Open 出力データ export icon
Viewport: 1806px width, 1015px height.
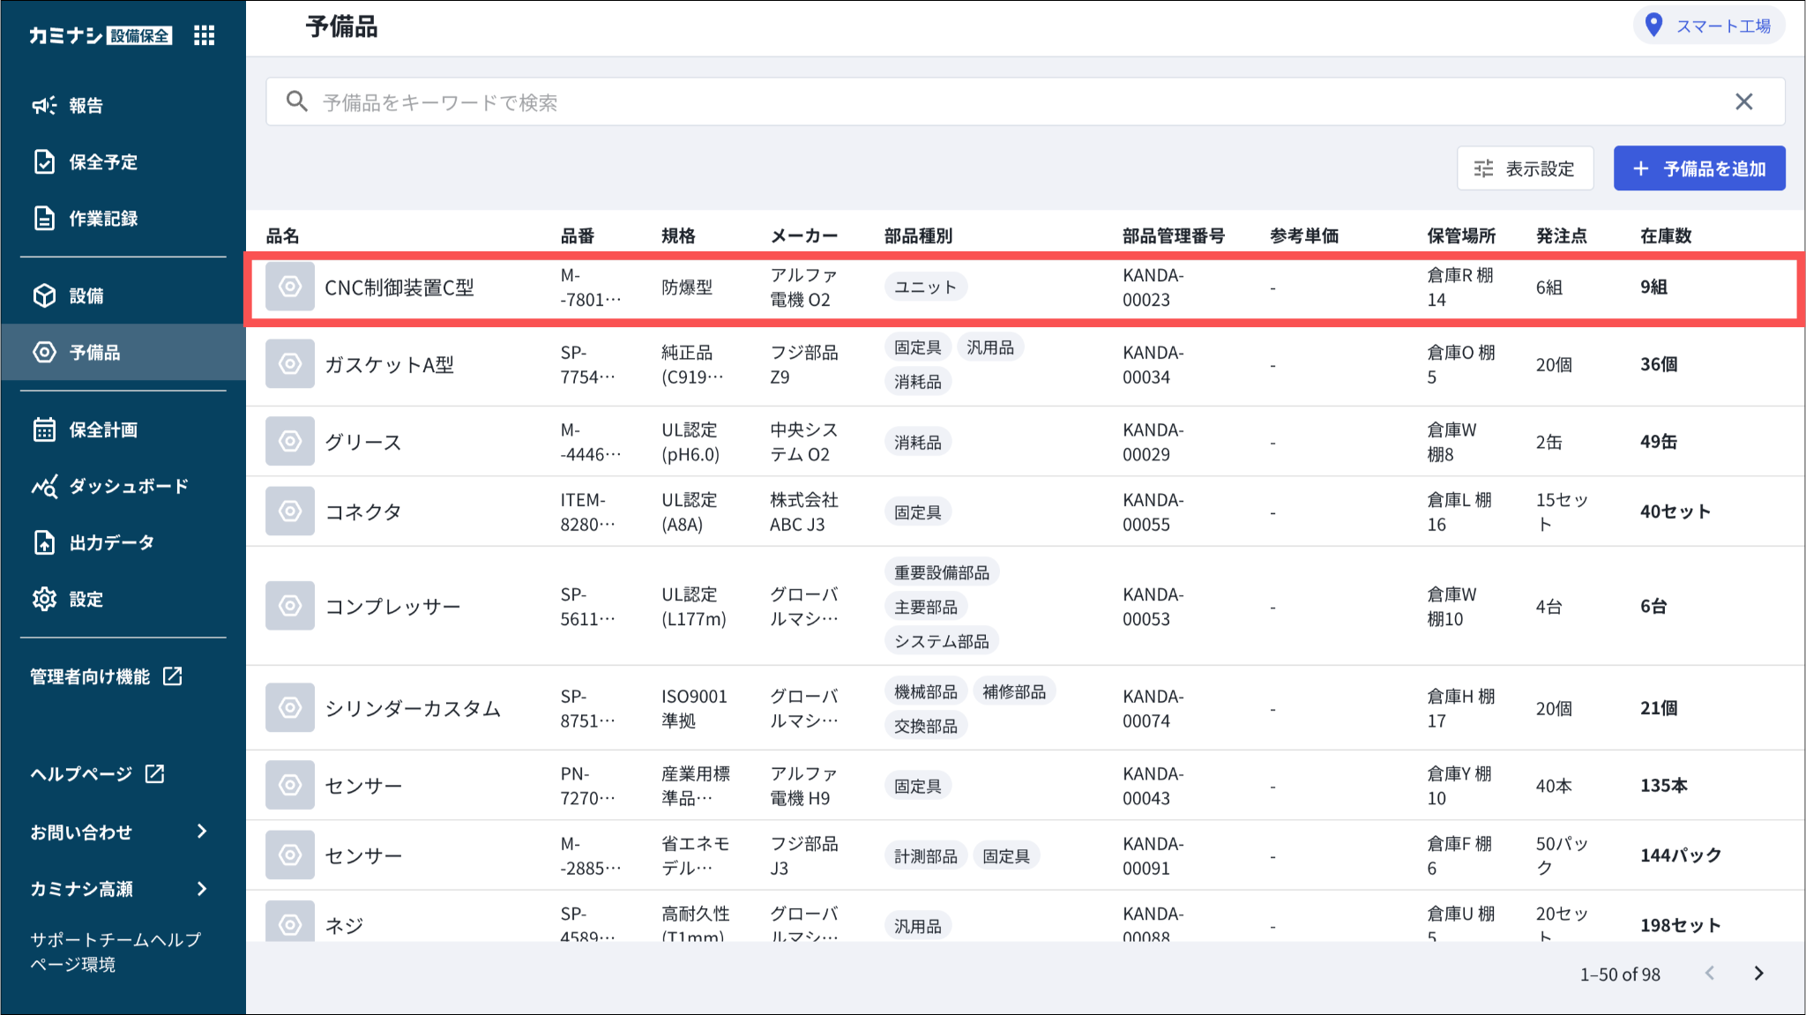pyautogui.click(x=44, y=542)
